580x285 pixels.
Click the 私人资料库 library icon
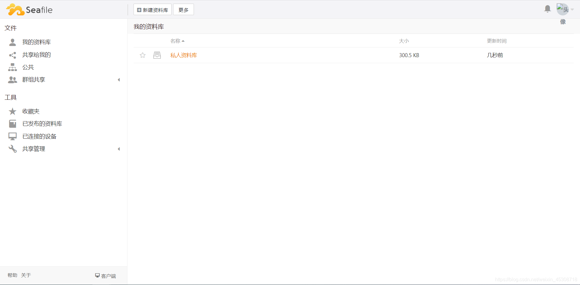point(157,55)
